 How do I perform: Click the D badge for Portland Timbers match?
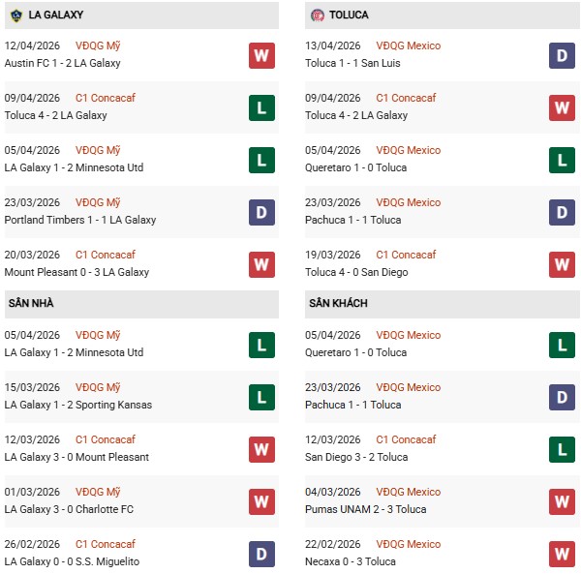coord(261,212)
